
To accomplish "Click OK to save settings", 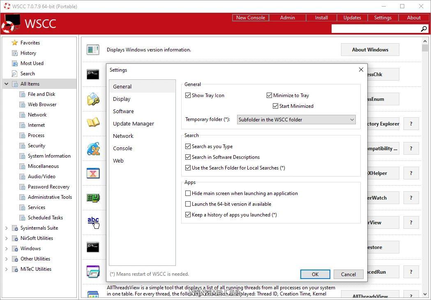I will 315,274.
